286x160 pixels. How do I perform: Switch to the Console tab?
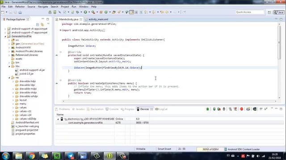pos(112,109)
